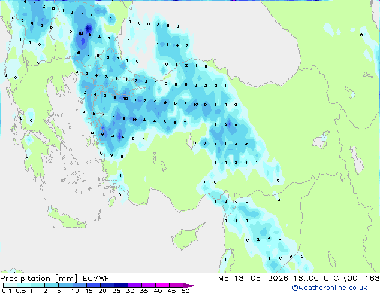Select the 2–5 mm legend color box
The width and height of the screenshot is (380, 293).
(52, 285)
